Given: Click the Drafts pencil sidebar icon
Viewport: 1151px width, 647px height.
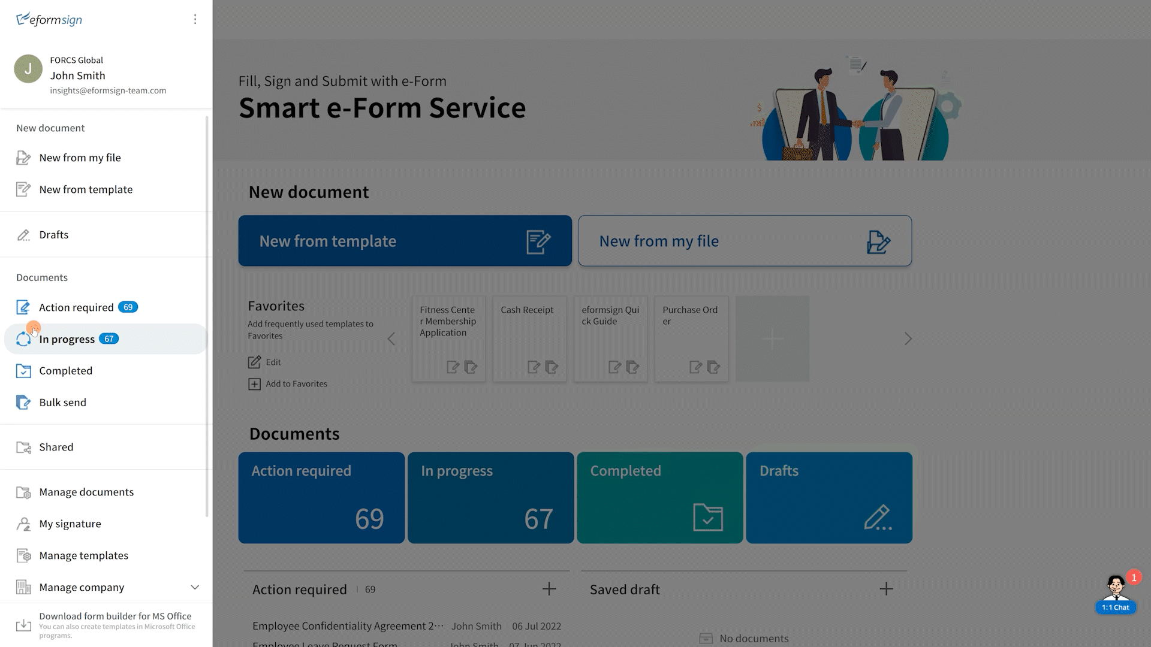Looking at the screenshot, I should click(23, 235).
